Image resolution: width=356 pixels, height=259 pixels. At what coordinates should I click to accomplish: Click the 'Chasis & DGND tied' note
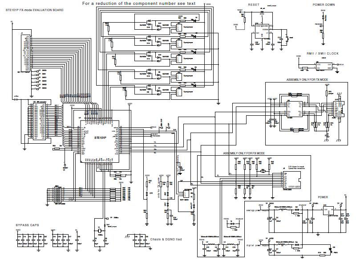point(166,239)
